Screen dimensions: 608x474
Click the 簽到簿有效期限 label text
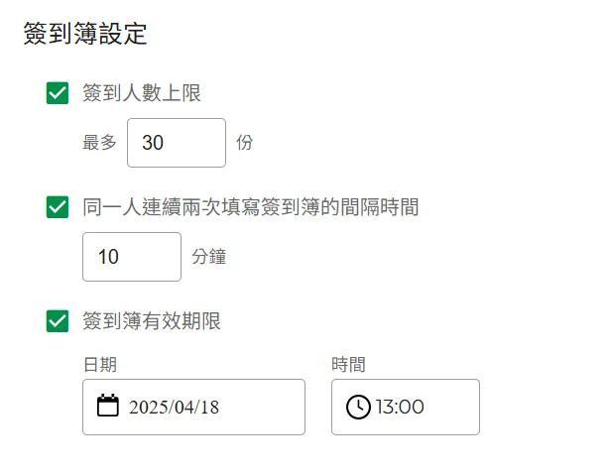[x=152, y=321]
